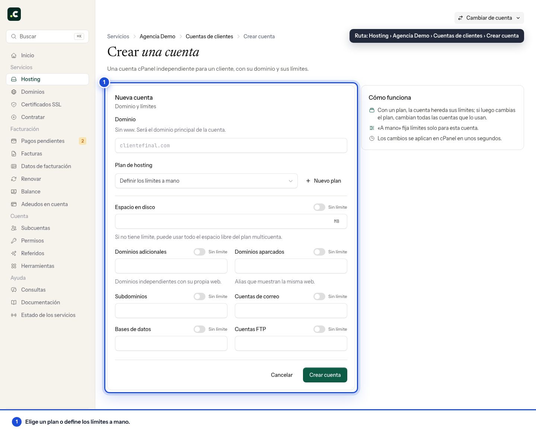Click the Buscar search field
The width and height of the screenshot is (536, 433).
(x=48, y=36)
